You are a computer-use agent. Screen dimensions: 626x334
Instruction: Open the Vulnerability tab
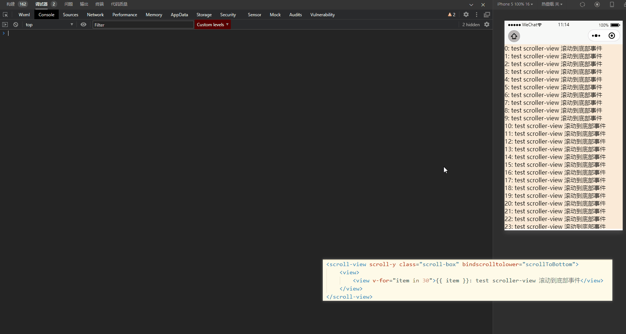click(x=322, y=15)
